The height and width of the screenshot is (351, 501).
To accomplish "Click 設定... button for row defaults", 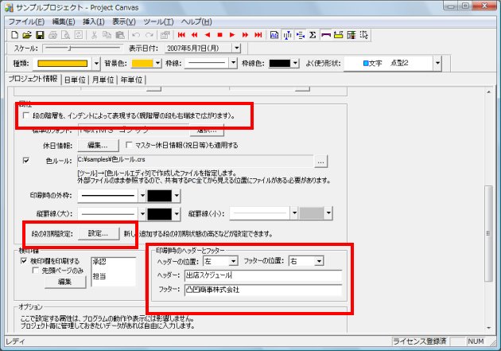I will [97, 233].
